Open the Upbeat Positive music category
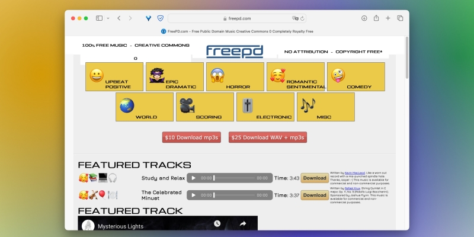The height and width of the screenshot is (237, 474). [x=114, y=76]
